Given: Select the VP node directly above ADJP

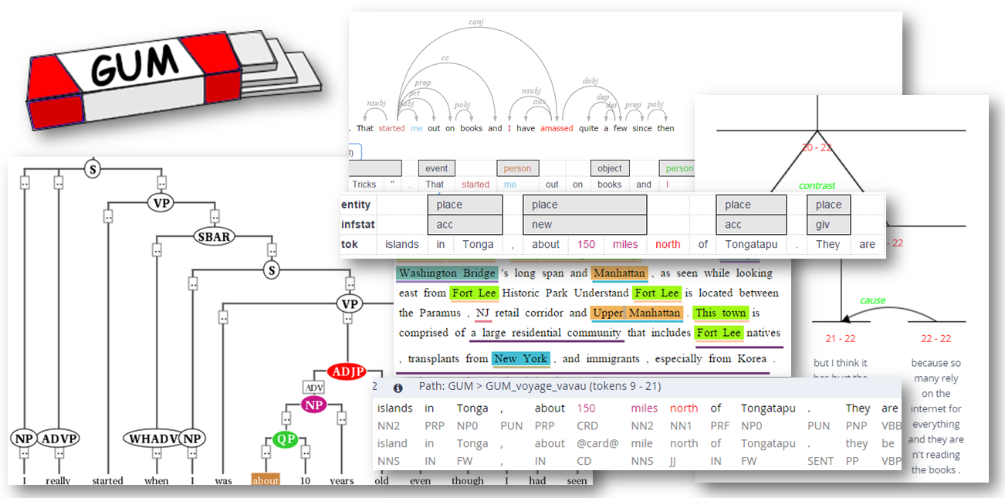Looking at the screenshot, I should click(x=350, y=304).
